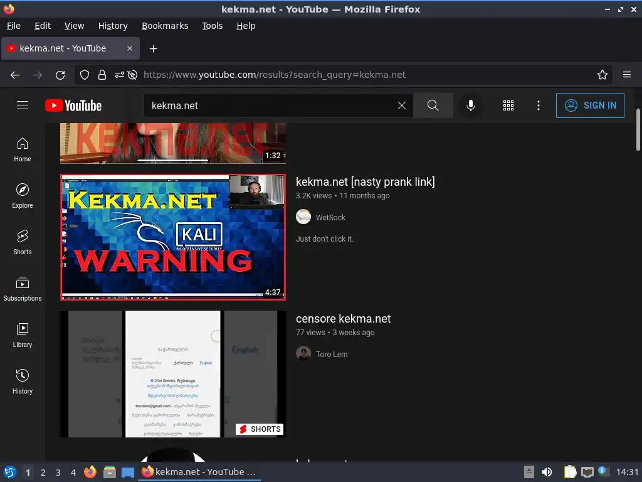Switch to workspace 4 in taskbar
This screenshot has width=642, height=482.
(x=73, y=472)
